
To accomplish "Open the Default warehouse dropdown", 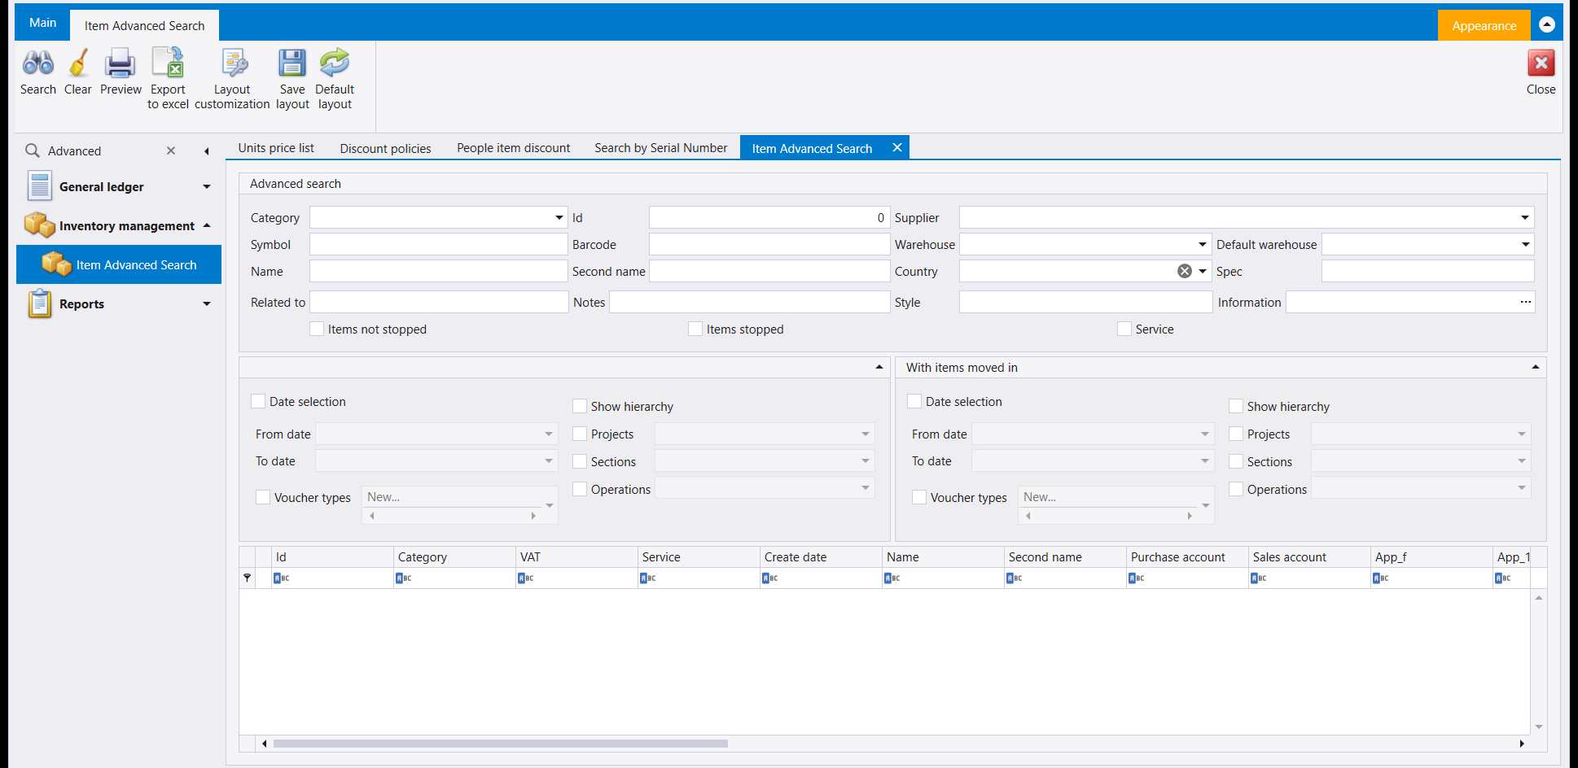I will click(x=1525, y=244).
